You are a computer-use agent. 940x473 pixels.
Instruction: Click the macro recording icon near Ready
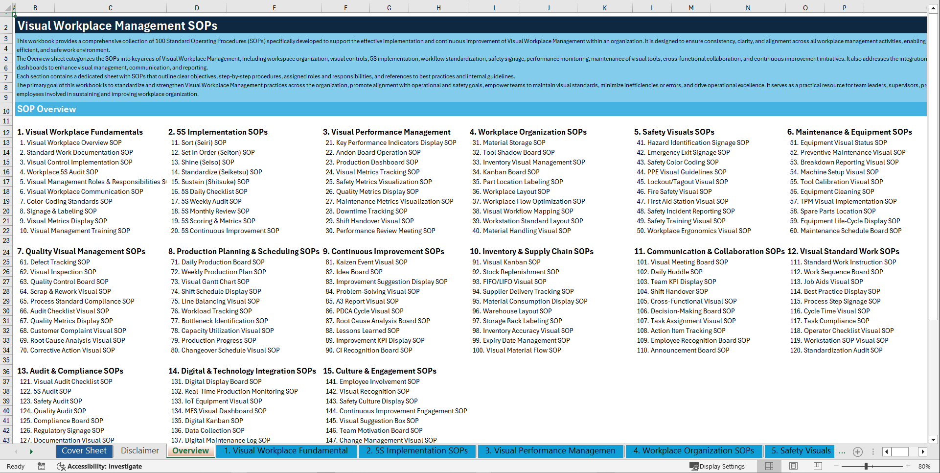coord(42,466)
